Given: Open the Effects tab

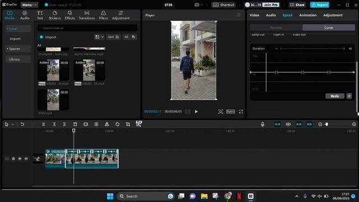Looking at the screenshot, I should coord(70,15).
